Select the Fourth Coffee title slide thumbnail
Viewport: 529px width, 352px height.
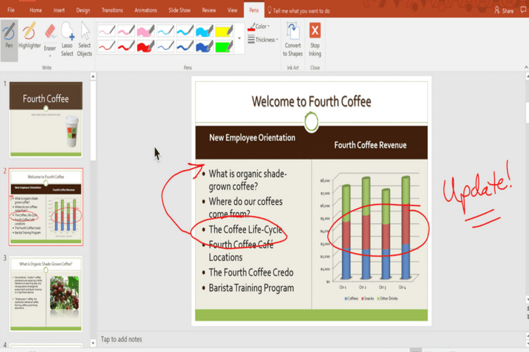click(x=46, y=119)
